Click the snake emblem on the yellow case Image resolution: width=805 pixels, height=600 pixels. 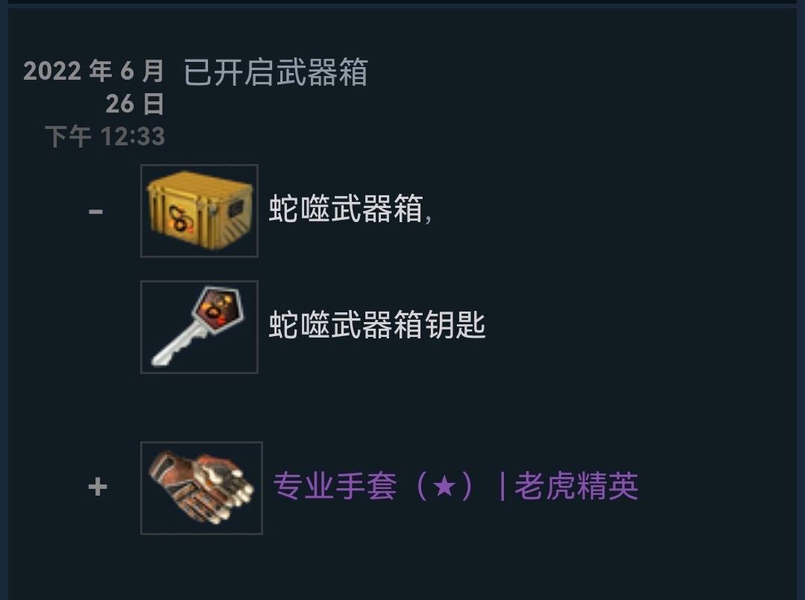tap(180, 218)
